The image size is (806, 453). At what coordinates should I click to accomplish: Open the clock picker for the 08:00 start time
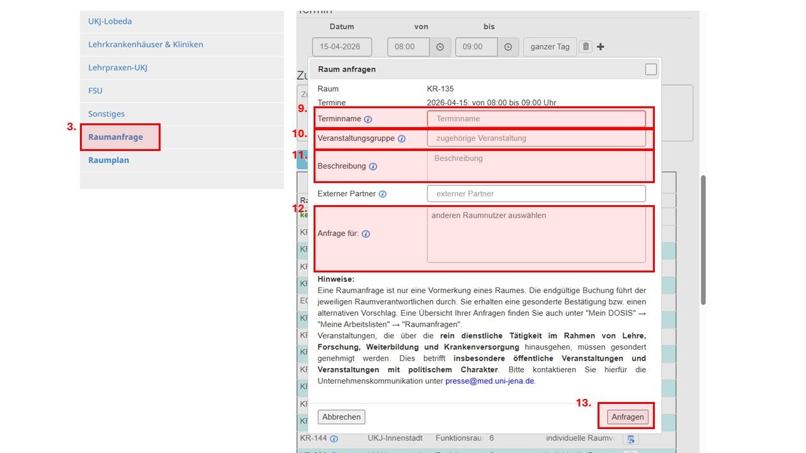point(440,47)
